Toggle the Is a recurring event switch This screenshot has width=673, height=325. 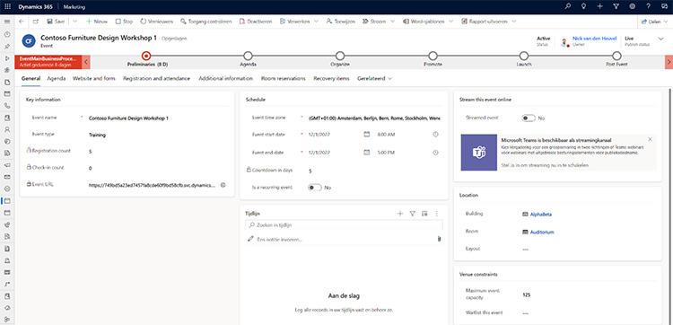click(x=315, y=188)
